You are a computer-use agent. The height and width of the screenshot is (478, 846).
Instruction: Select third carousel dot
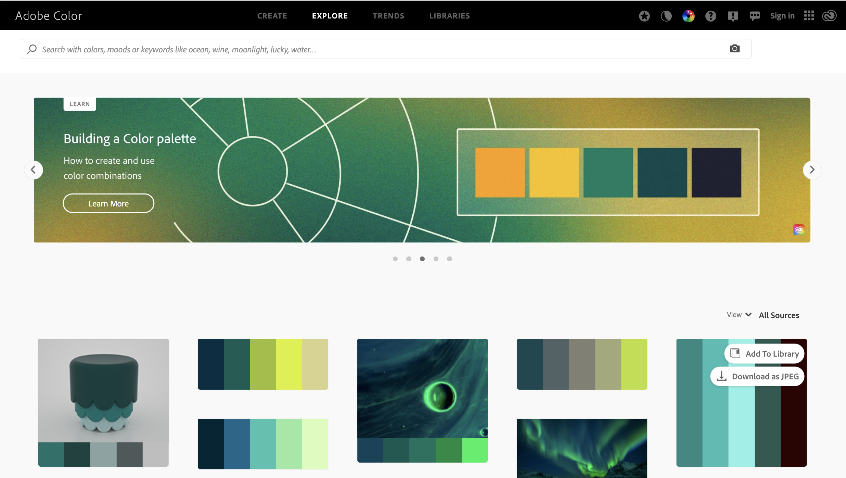(422, 259)
